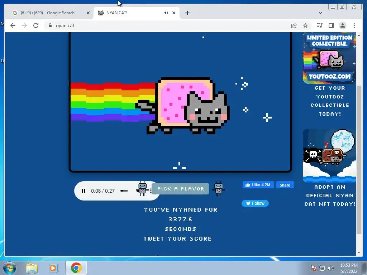
Task: Expand the tab search dropdown arrow
Action: point(320,13)
